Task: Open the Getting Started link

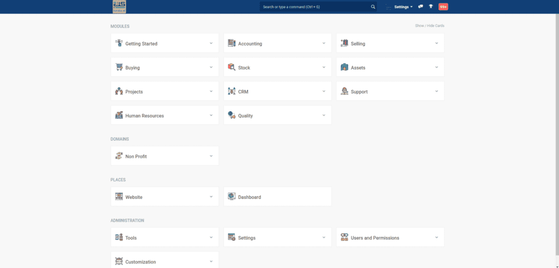Action: (141, 44)
